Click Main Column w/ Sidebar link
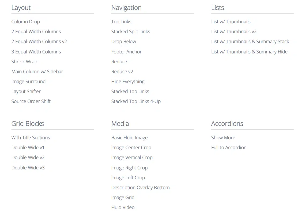 click(37, 72)
